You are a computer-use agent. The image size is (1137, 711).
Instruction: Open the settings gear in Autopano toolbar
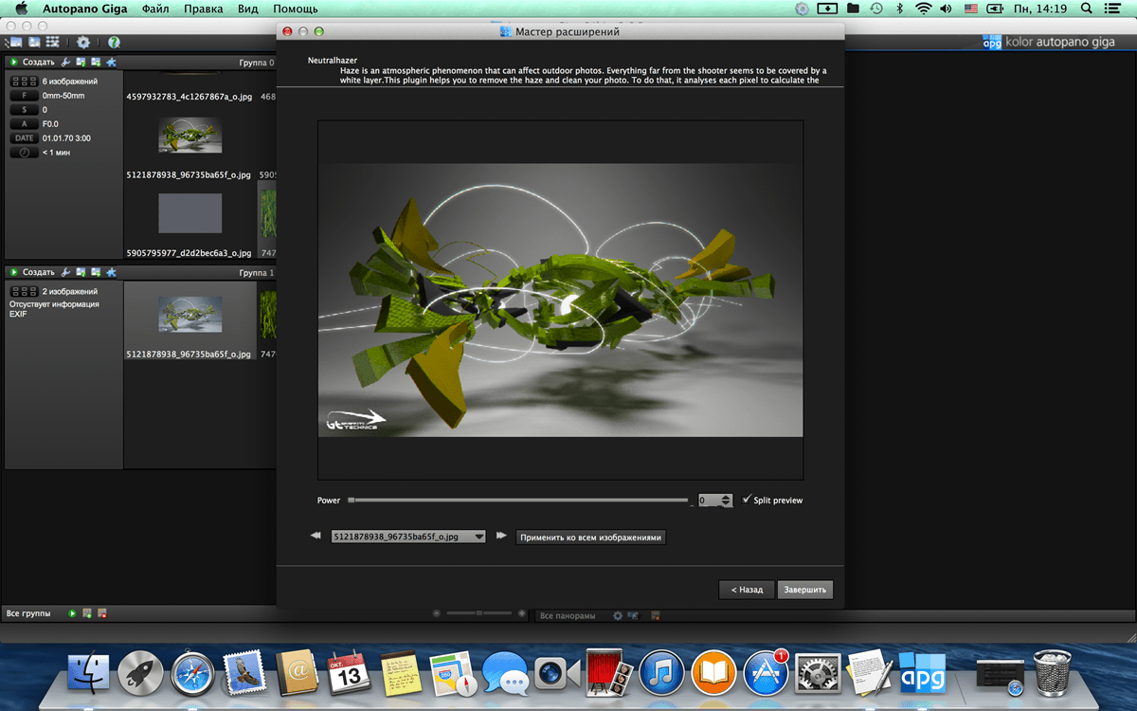(x=83, y=43)
